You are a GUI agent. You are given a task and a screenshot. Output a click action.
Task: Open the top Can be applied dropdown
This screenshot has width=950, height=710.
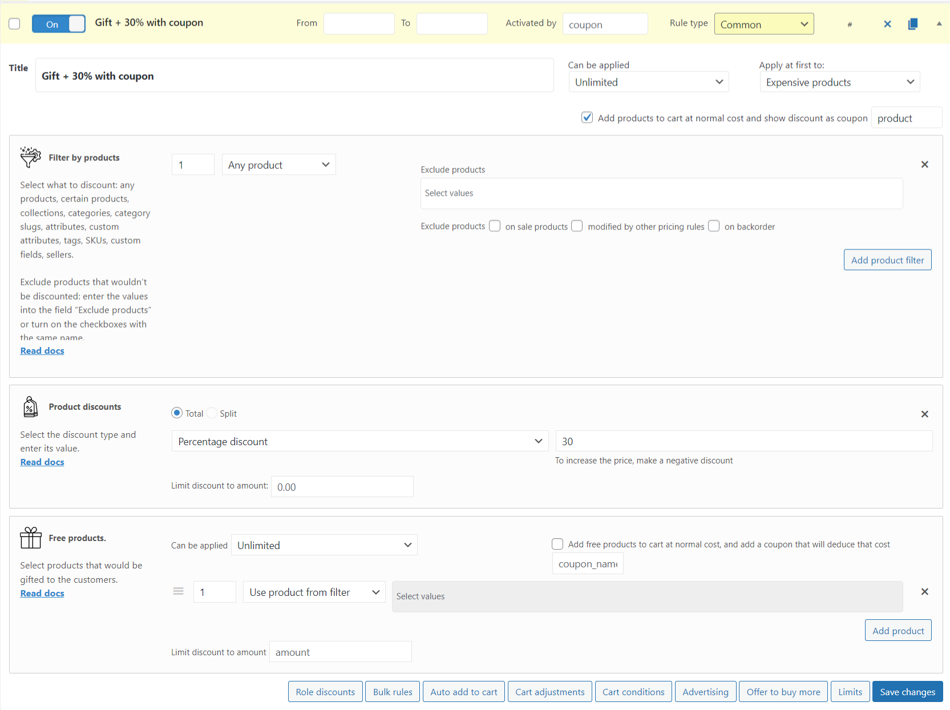point(649,82)
